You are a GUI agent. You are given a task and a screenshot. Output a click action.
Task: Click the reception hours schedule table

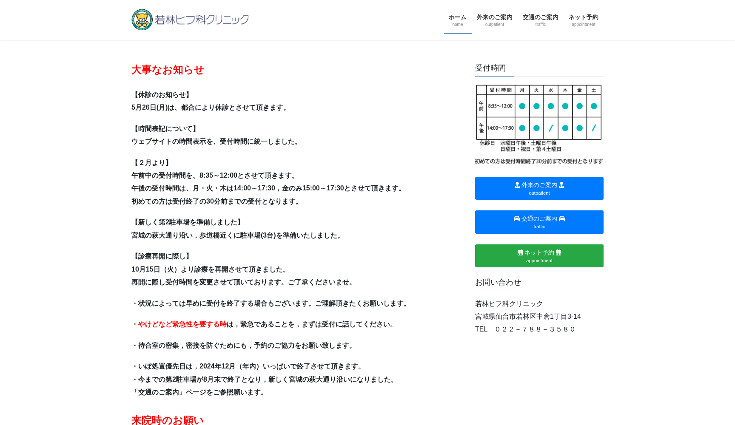coord(539,112)
